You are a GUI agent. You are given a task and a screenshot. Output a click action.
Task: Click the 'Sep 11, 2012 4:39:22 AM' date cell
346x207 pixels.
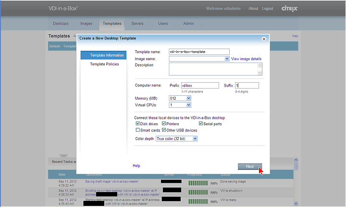click(x=68, y=183)
